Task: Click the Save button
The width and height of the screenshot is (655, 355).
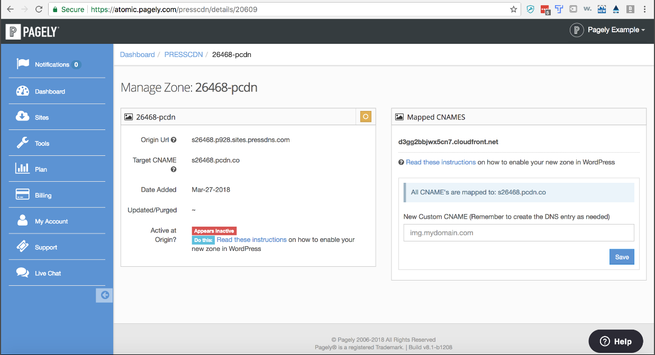Action: [622, 257]
